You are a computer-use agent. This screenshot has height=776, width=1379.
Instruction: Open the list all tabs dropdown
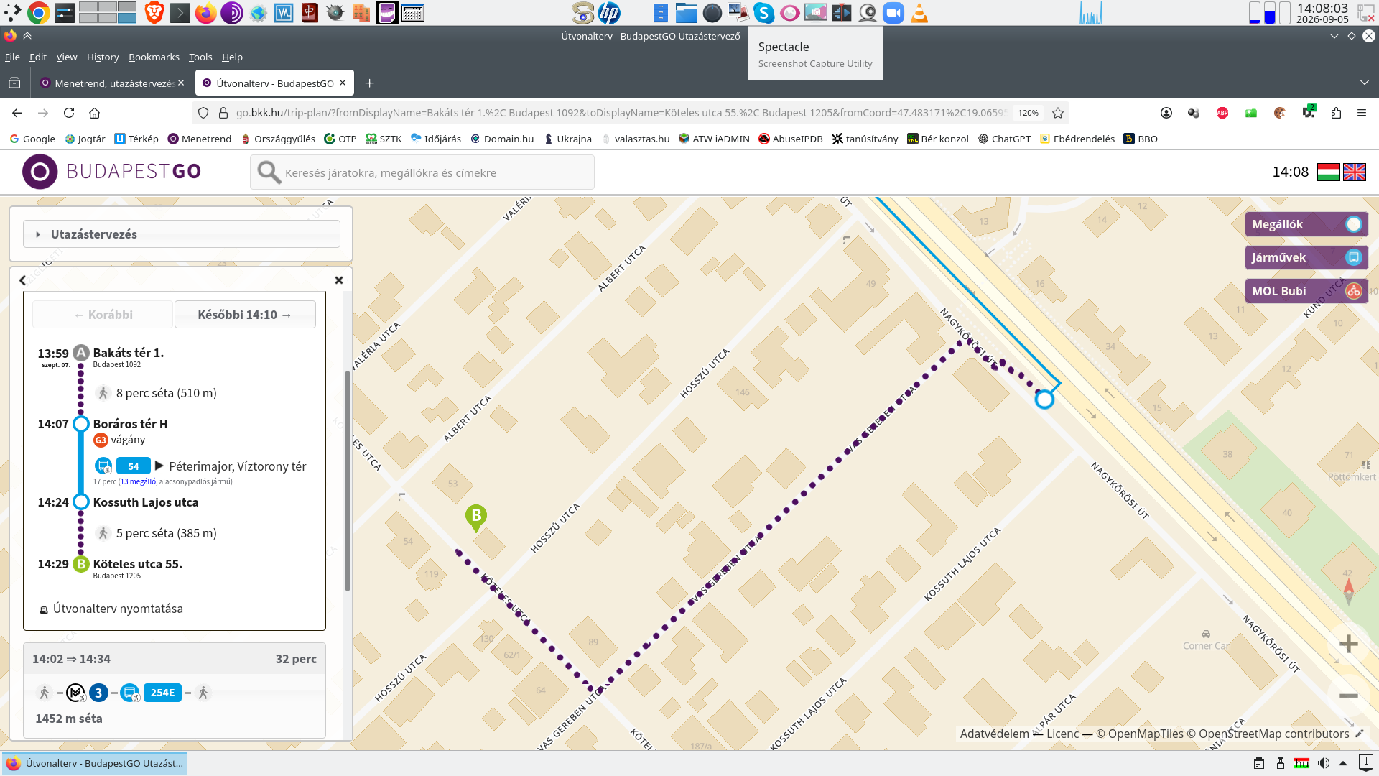point(1364,83)
